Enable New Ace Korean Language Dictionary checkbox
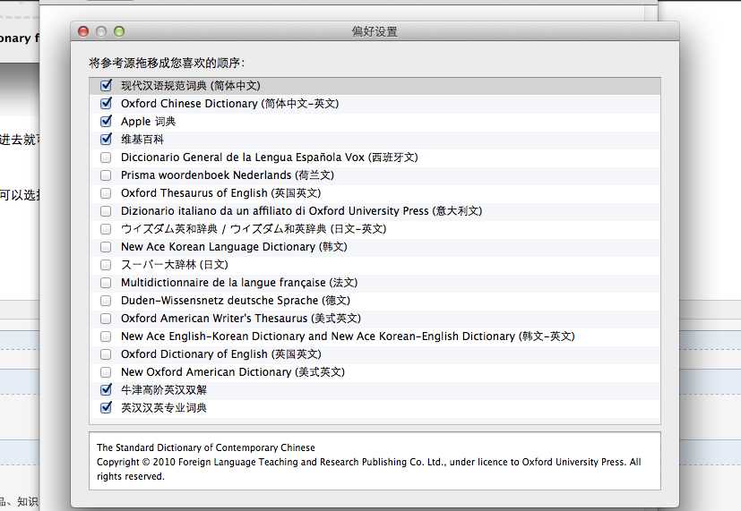The width and height of the screenshot is (741, 511). click(x=106, y=247)
